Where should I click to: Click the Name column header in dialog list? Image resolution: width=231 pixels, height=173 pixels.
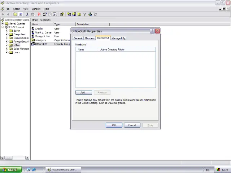[87, 50]
